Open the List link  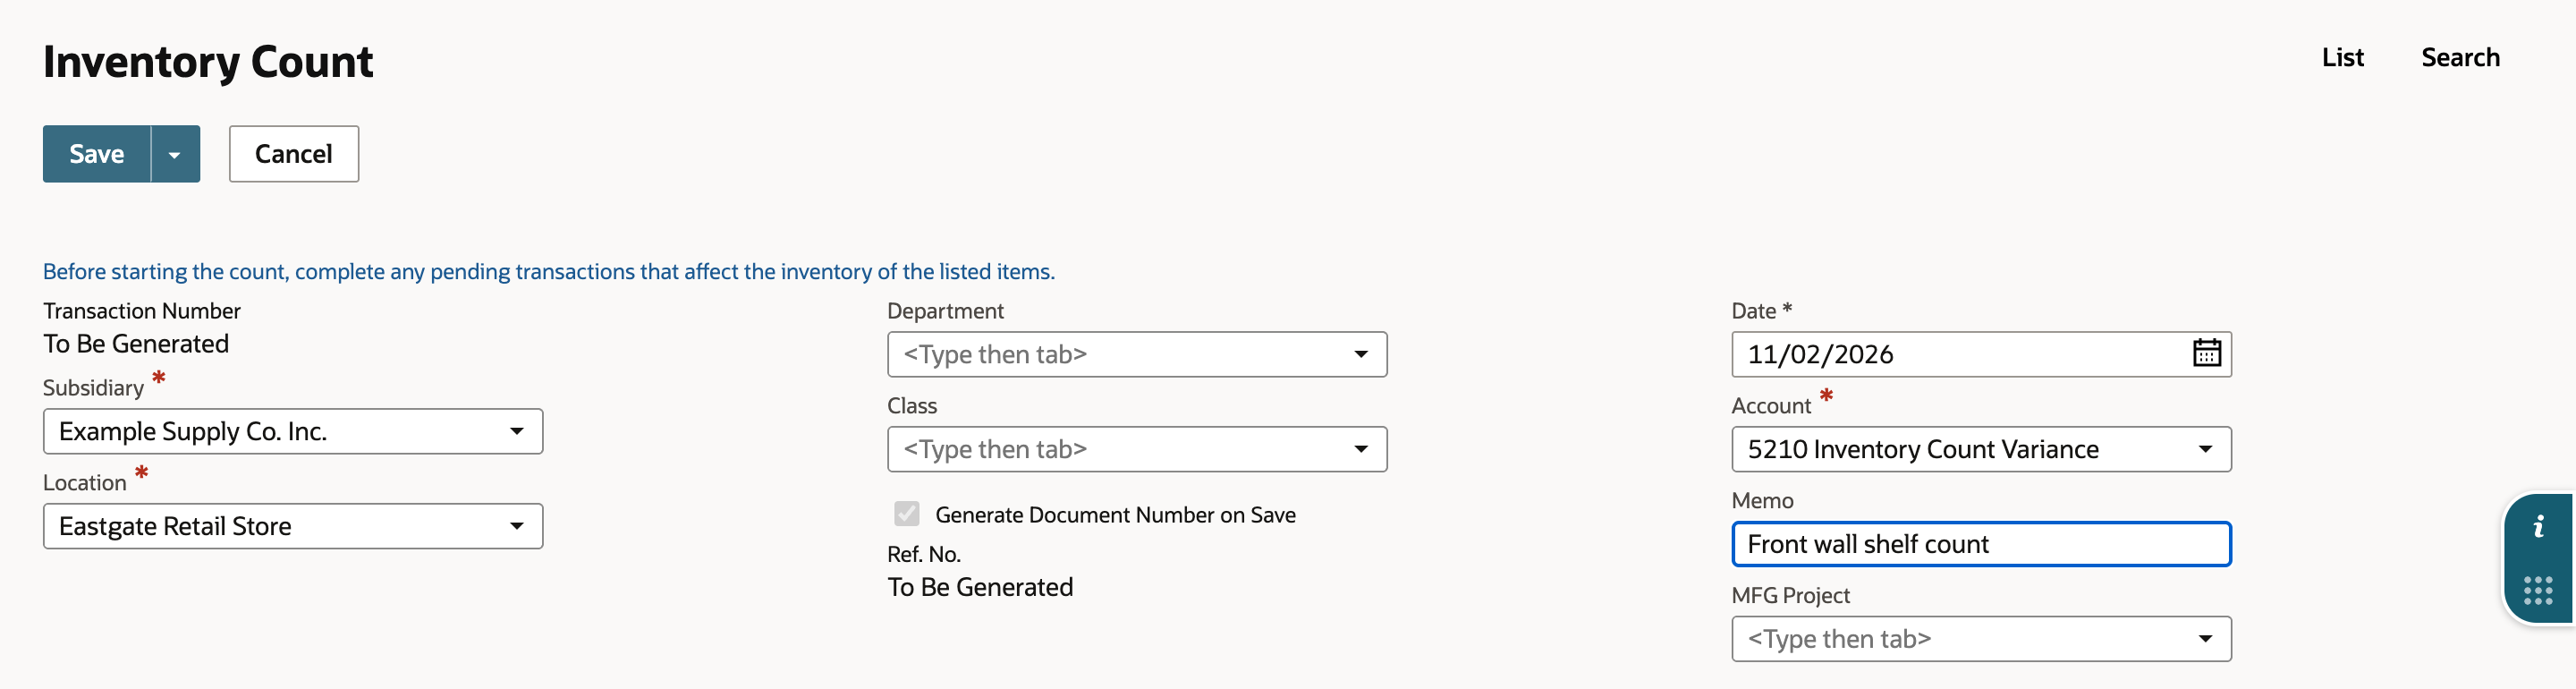click(2342, 57)
